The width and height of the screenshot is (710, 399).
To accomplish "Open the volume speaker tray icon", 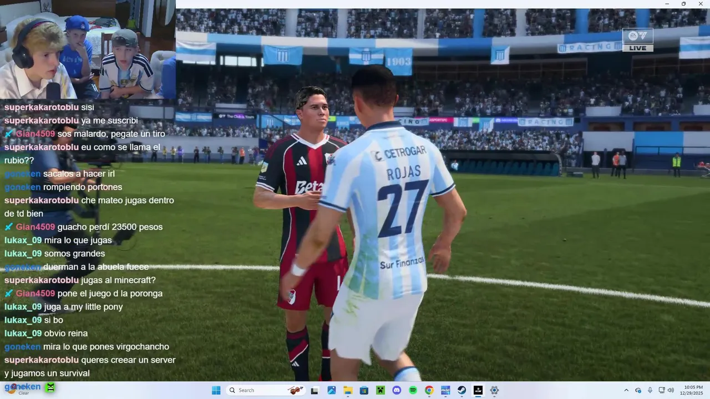I will point(671,390).
